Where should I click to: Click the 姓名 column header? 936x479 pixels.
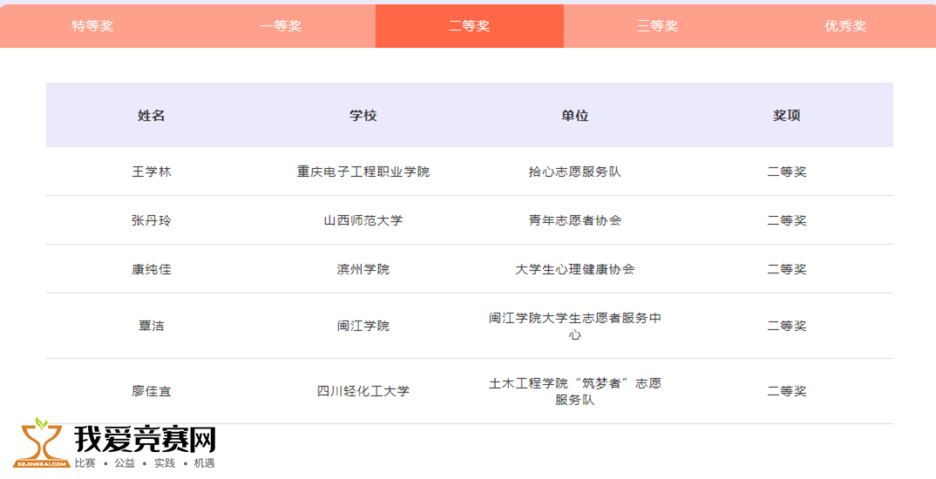[x=152, y=116]
